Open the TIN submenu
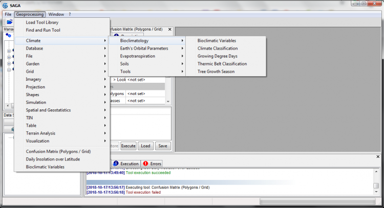This screenshot has height=208, width=384. click(x=62, y=118)
